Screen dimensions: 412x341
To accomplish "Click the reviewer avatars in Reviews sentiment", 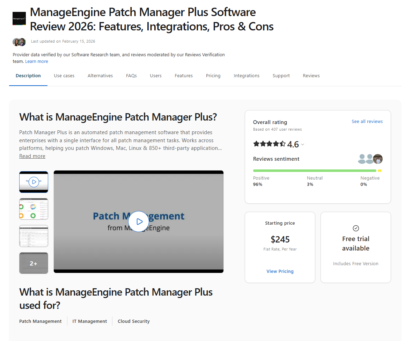I will [370, 159].
